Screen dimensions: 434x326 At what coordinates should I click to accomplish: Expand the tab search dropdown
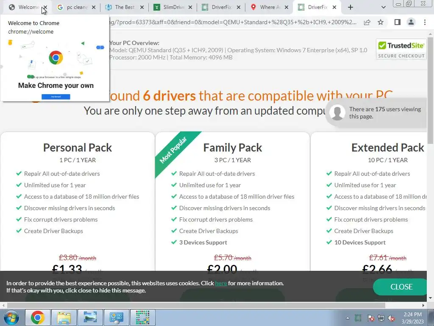pyautogui.click(x=383, y=8)
